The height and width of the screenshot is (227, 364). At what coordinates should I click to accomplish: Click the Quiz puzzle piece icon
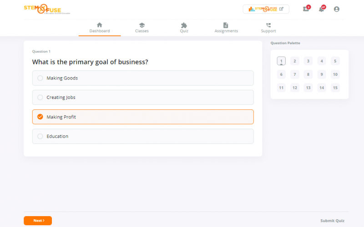coord(184,25)
